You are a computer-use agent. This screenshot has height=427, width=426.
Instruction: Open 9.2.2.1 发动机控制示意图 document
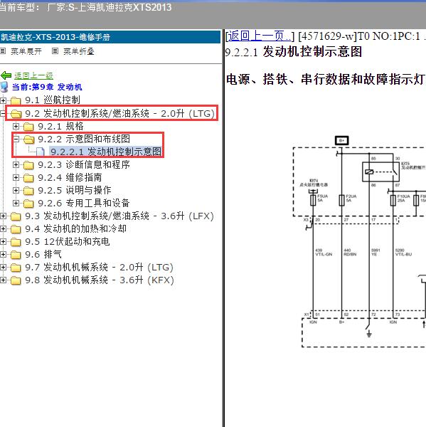pyautogui.click(x=106, y=152)
